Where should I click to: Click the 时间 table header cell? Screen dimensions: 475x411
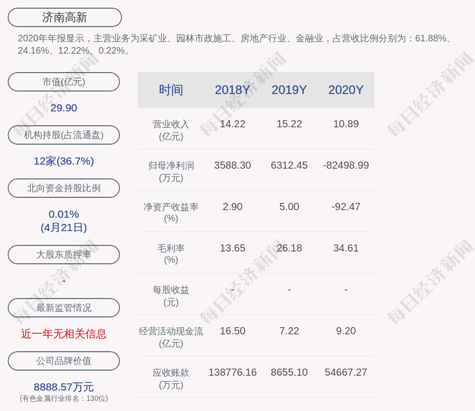pyautogui.click(x=171, y=90)
